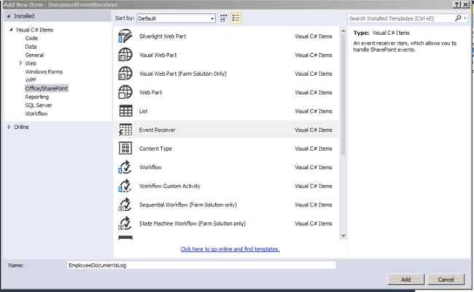Click the Visual Web Part globe icon
This screenshot has height=292, width=474.
(x=125, y=55)
